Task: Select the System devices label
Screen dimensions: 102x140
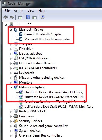Action: (30, 131)
